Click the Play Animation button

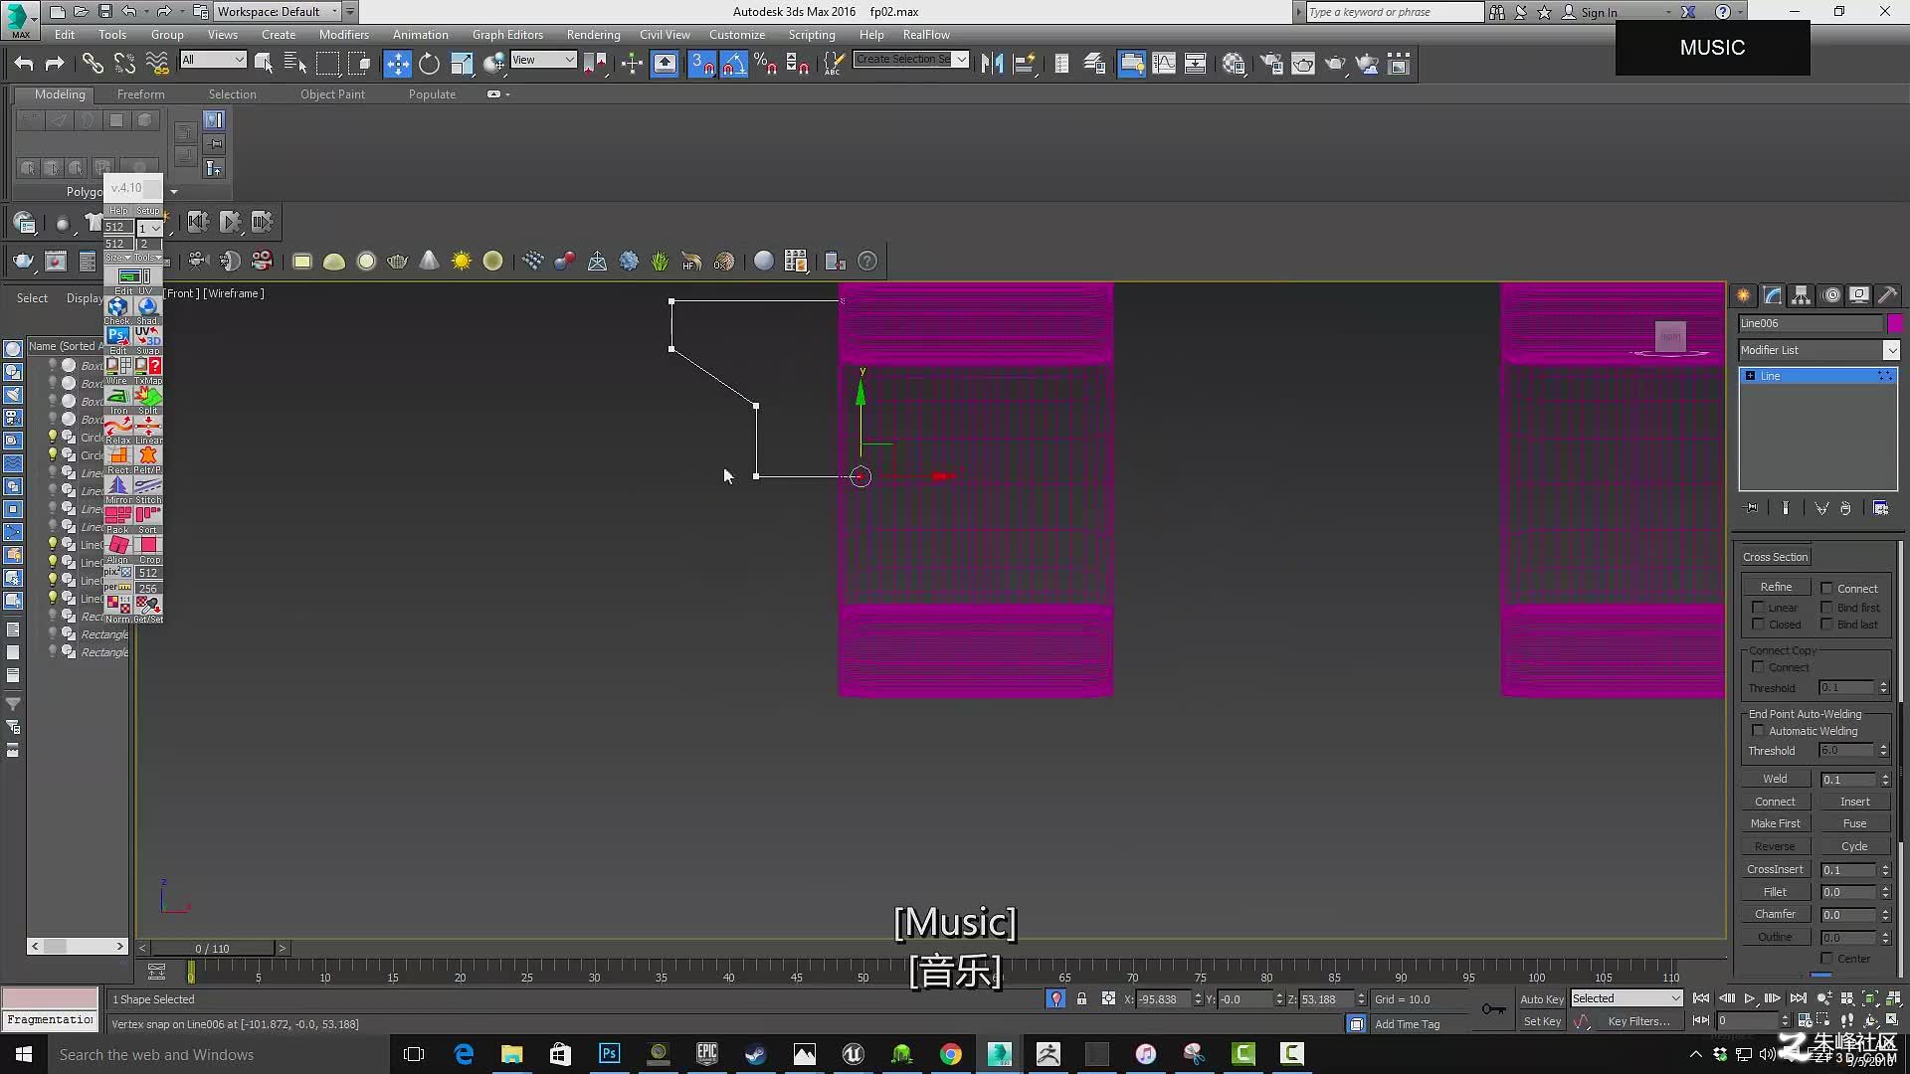1750,998
